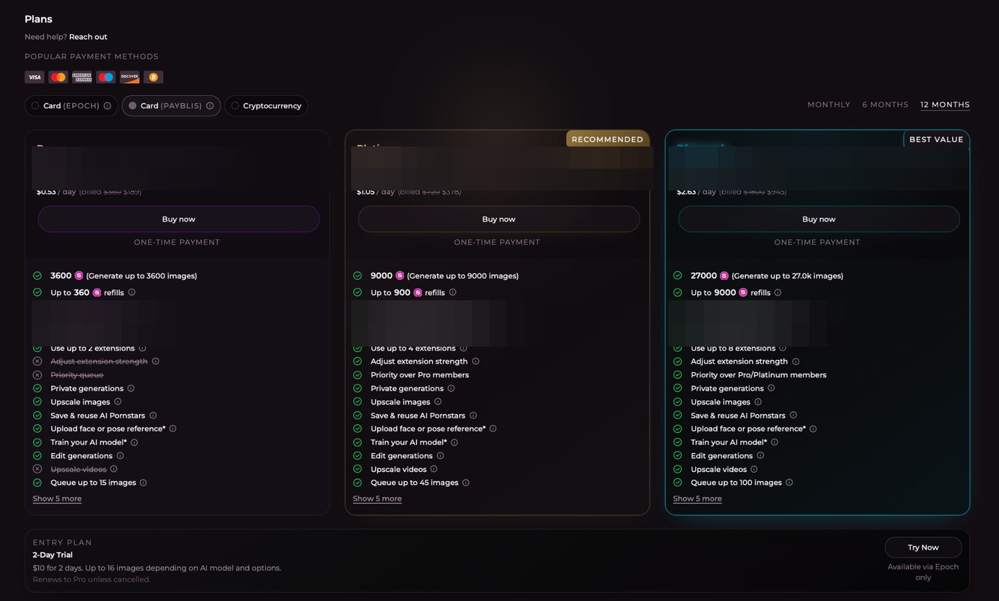Click the Discover payment icon

coord(130,77)
